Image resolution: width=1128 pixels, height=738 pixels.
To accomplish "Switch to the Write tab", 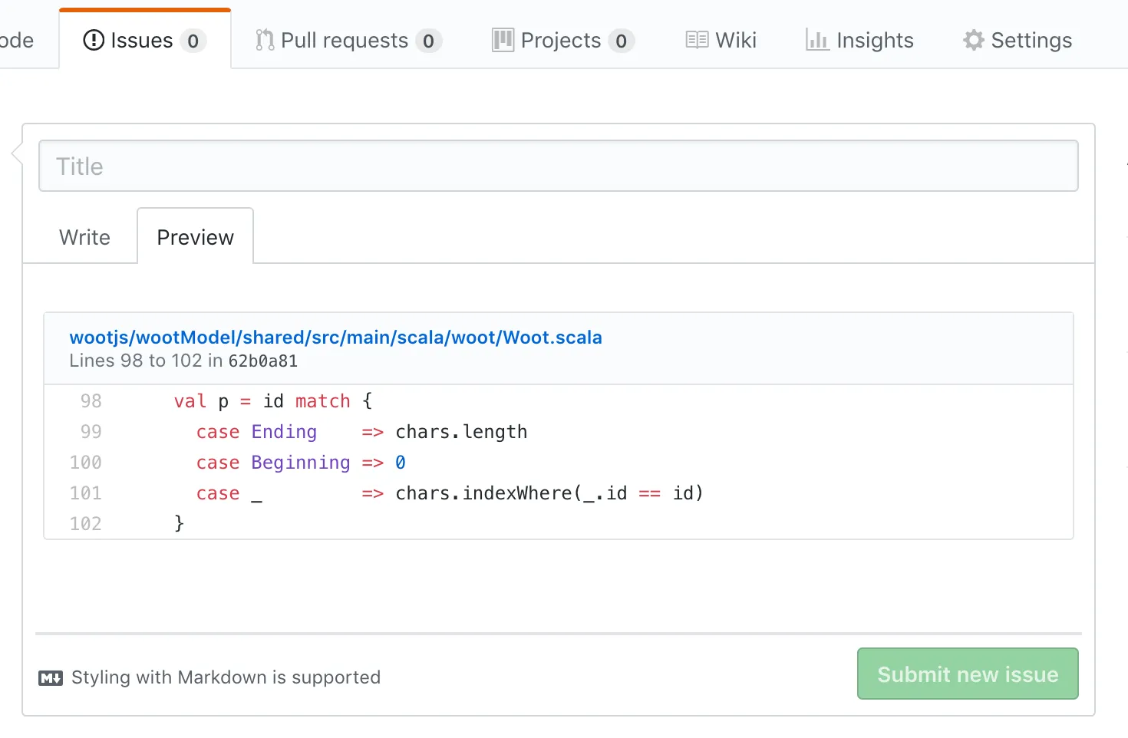I will (x=84, y=237).
